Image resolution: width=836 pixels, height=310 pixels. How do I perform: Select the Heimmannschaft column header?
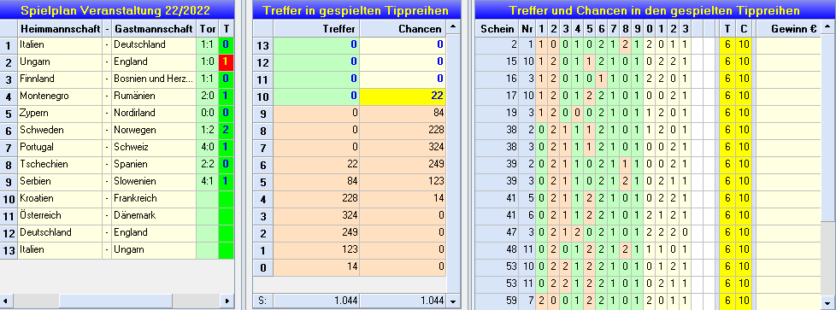pyautogui.click(x=60, y=28)
